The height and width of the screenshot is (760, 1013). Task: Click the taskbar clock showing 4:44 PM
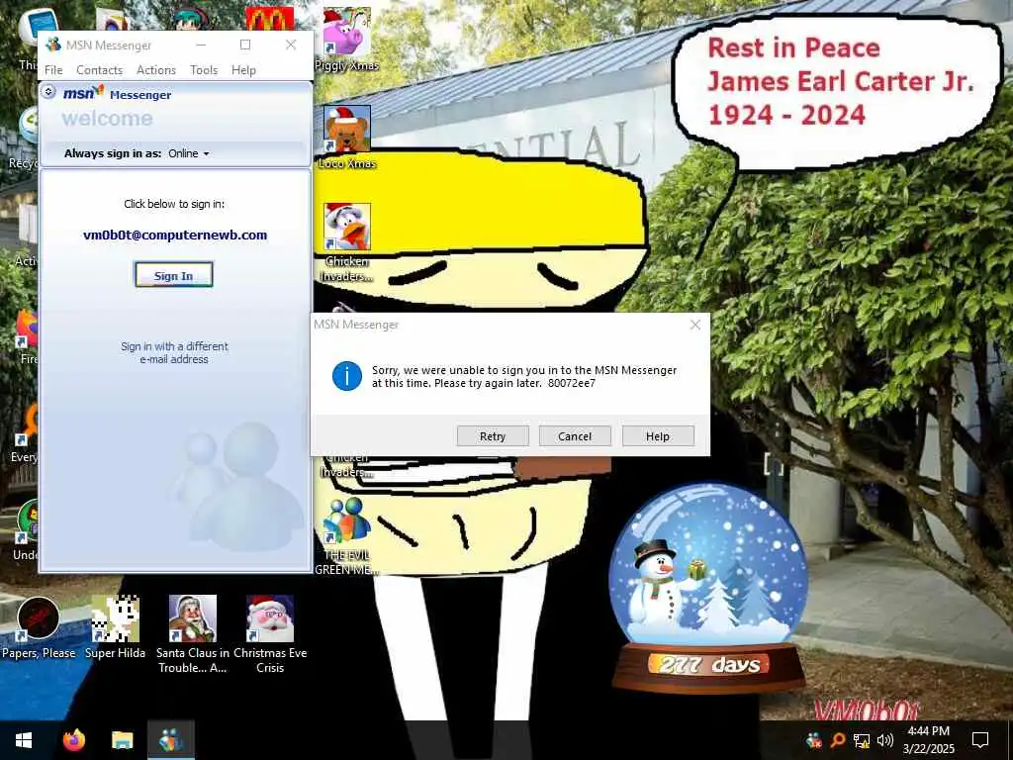click(x=928, y=740)
